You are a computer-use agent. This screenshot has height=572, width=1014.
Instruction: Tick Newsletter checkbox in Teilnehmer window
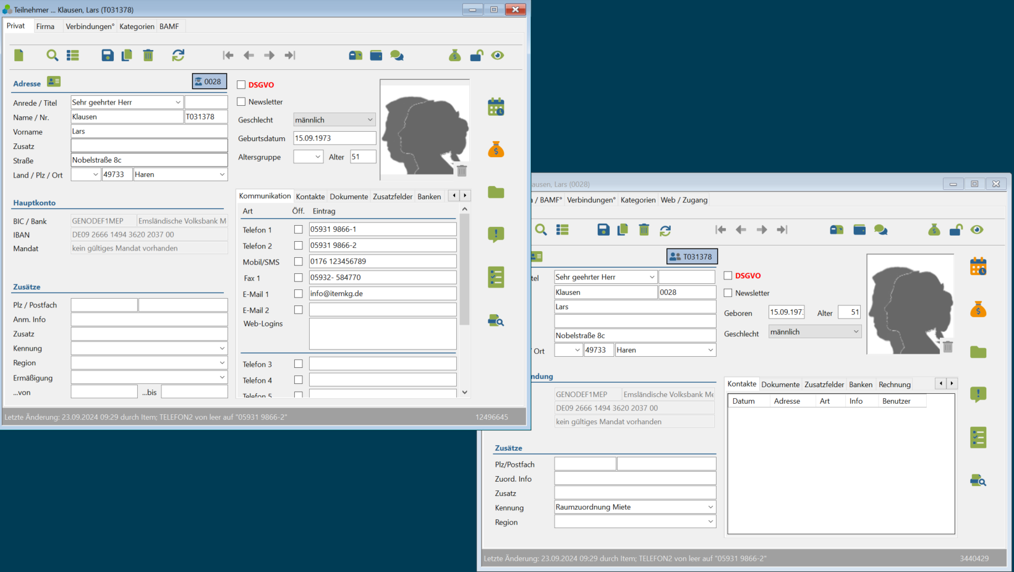point(241,101)
